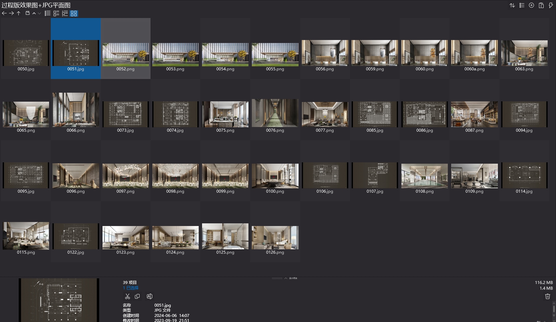Expand the folder history up chevron
Viewport: 556px width, 322px height.
[x=34, y=13]
